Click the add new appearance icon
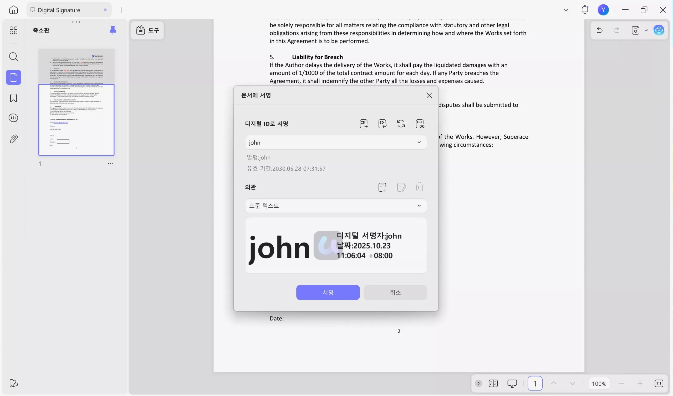673x396 pixels. tap(382, 187)
